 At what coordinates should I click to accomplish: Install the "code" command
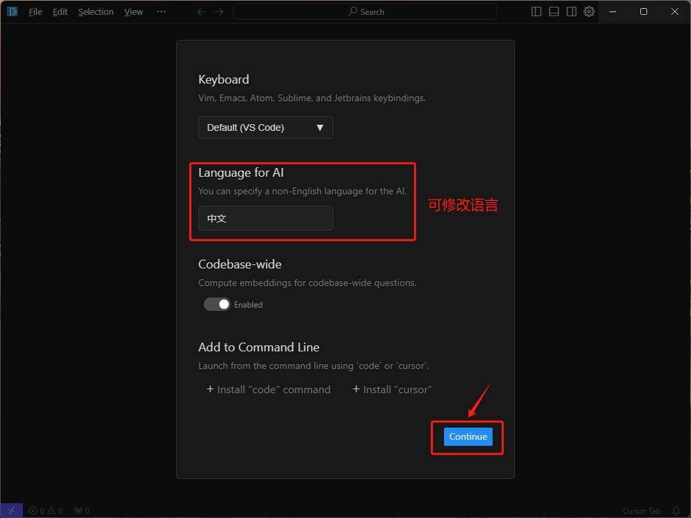click(x=269, y=390)
